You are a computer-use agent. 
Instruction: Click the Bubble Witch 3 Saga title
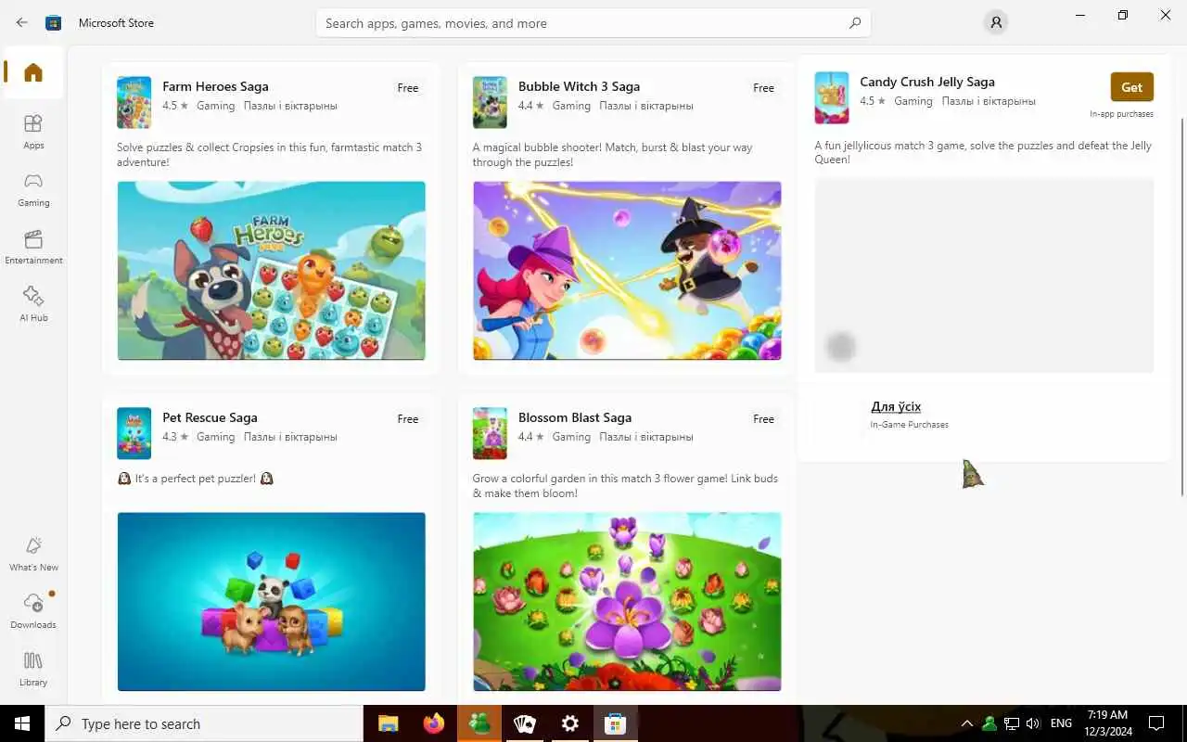pos(579,86)
